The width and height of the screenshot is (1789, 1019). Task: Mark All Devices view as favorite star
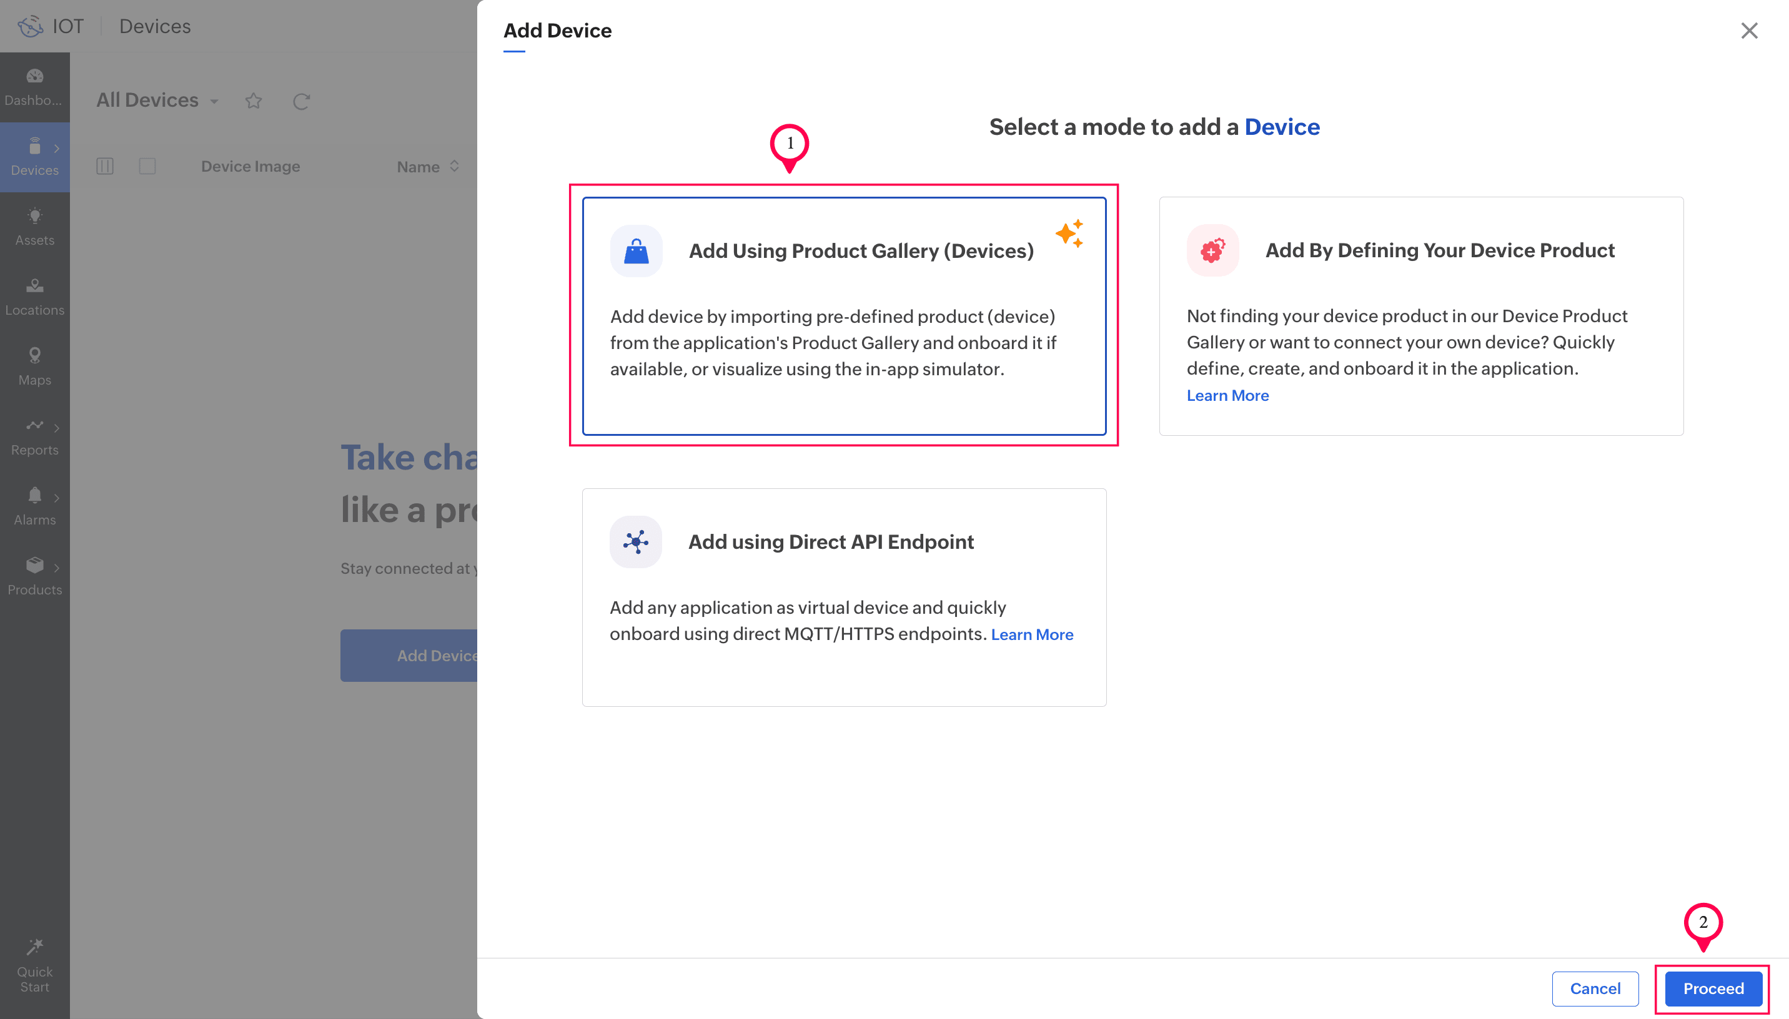254,101
